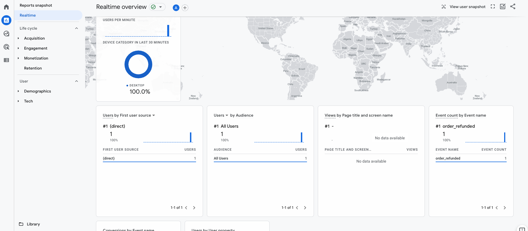Enter fullscreen mode icon
Image resolution: width=528 pixels, height=231 pixels.
tap(493, 6)
